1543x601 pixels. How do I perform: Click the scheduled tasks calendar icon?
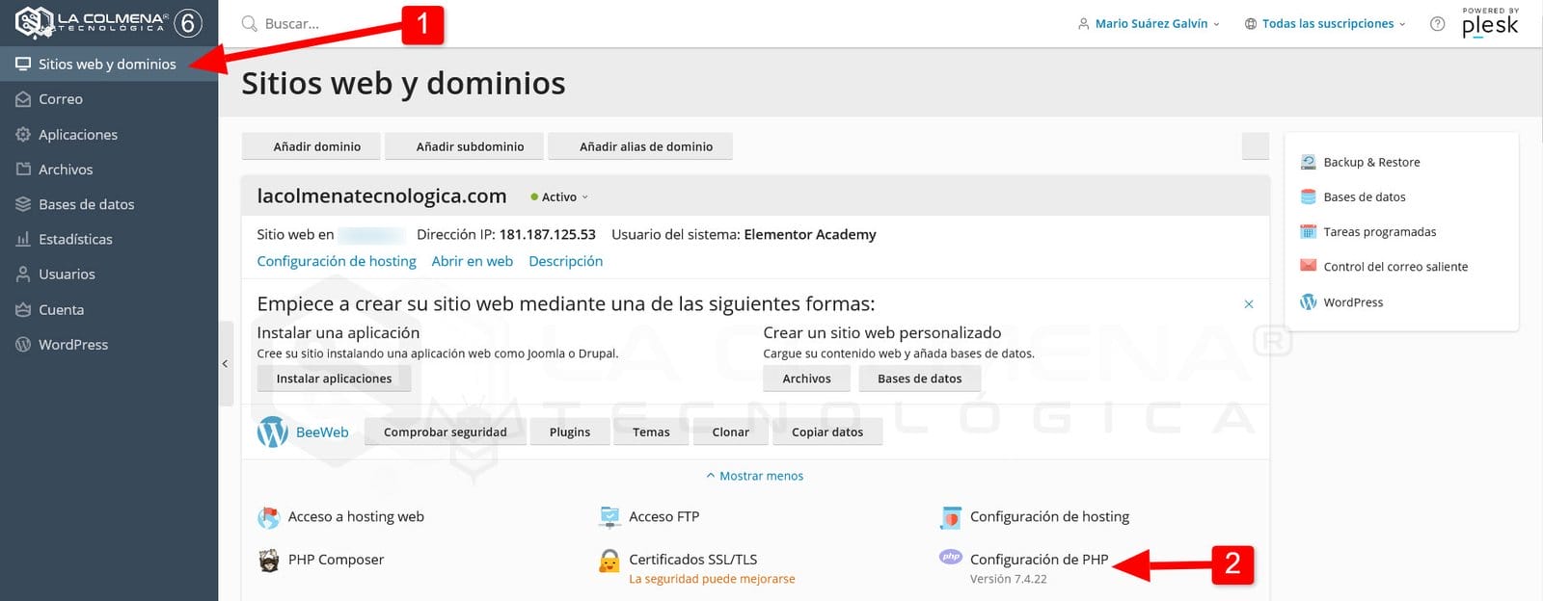tap(1308, 232)
